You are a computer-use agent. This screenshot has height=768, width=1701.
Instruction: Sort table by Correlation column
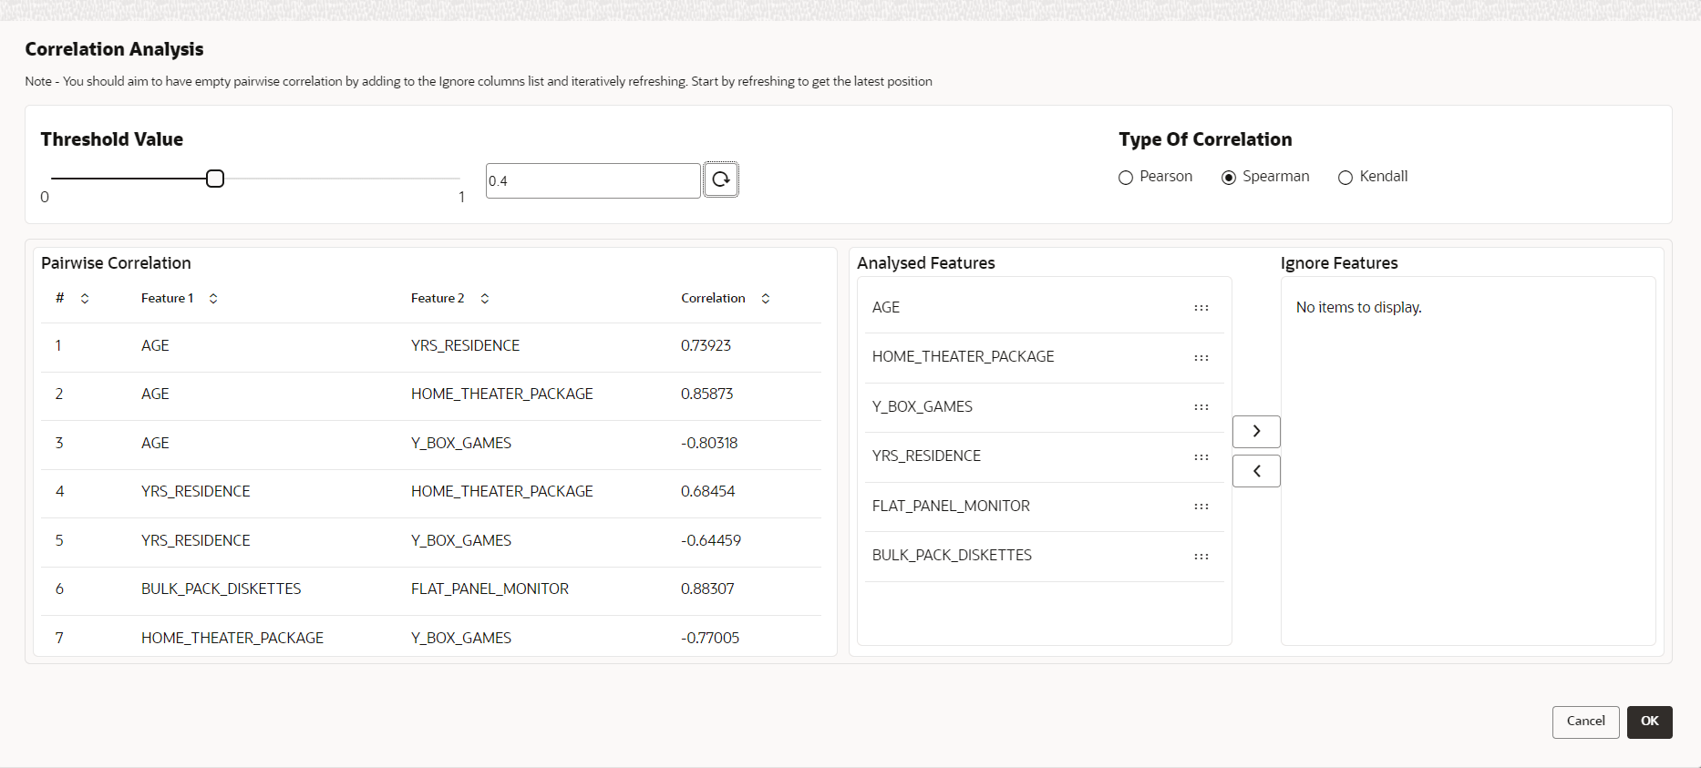[766, 299]
